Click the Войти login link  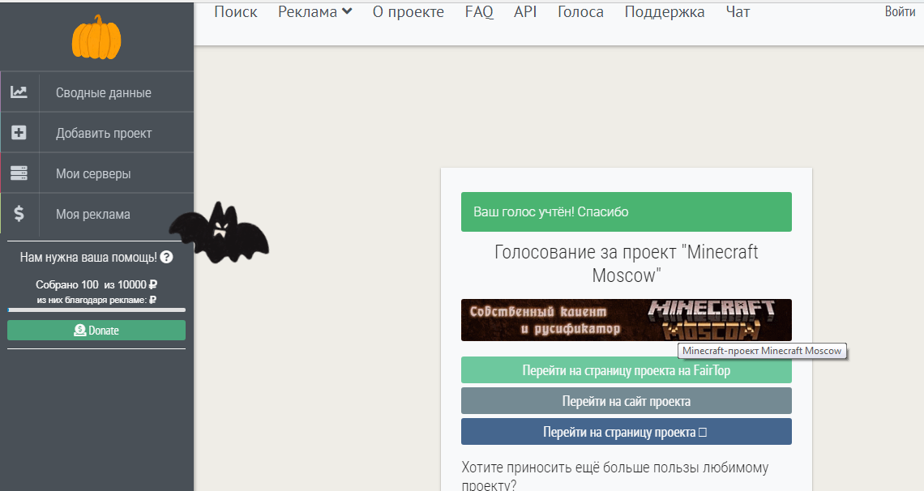pos(900,12)
